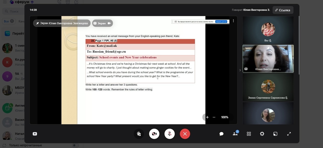The image size is (323, 148).
Task: Zoom out the shared screen with minus
Action: (214, 117)
